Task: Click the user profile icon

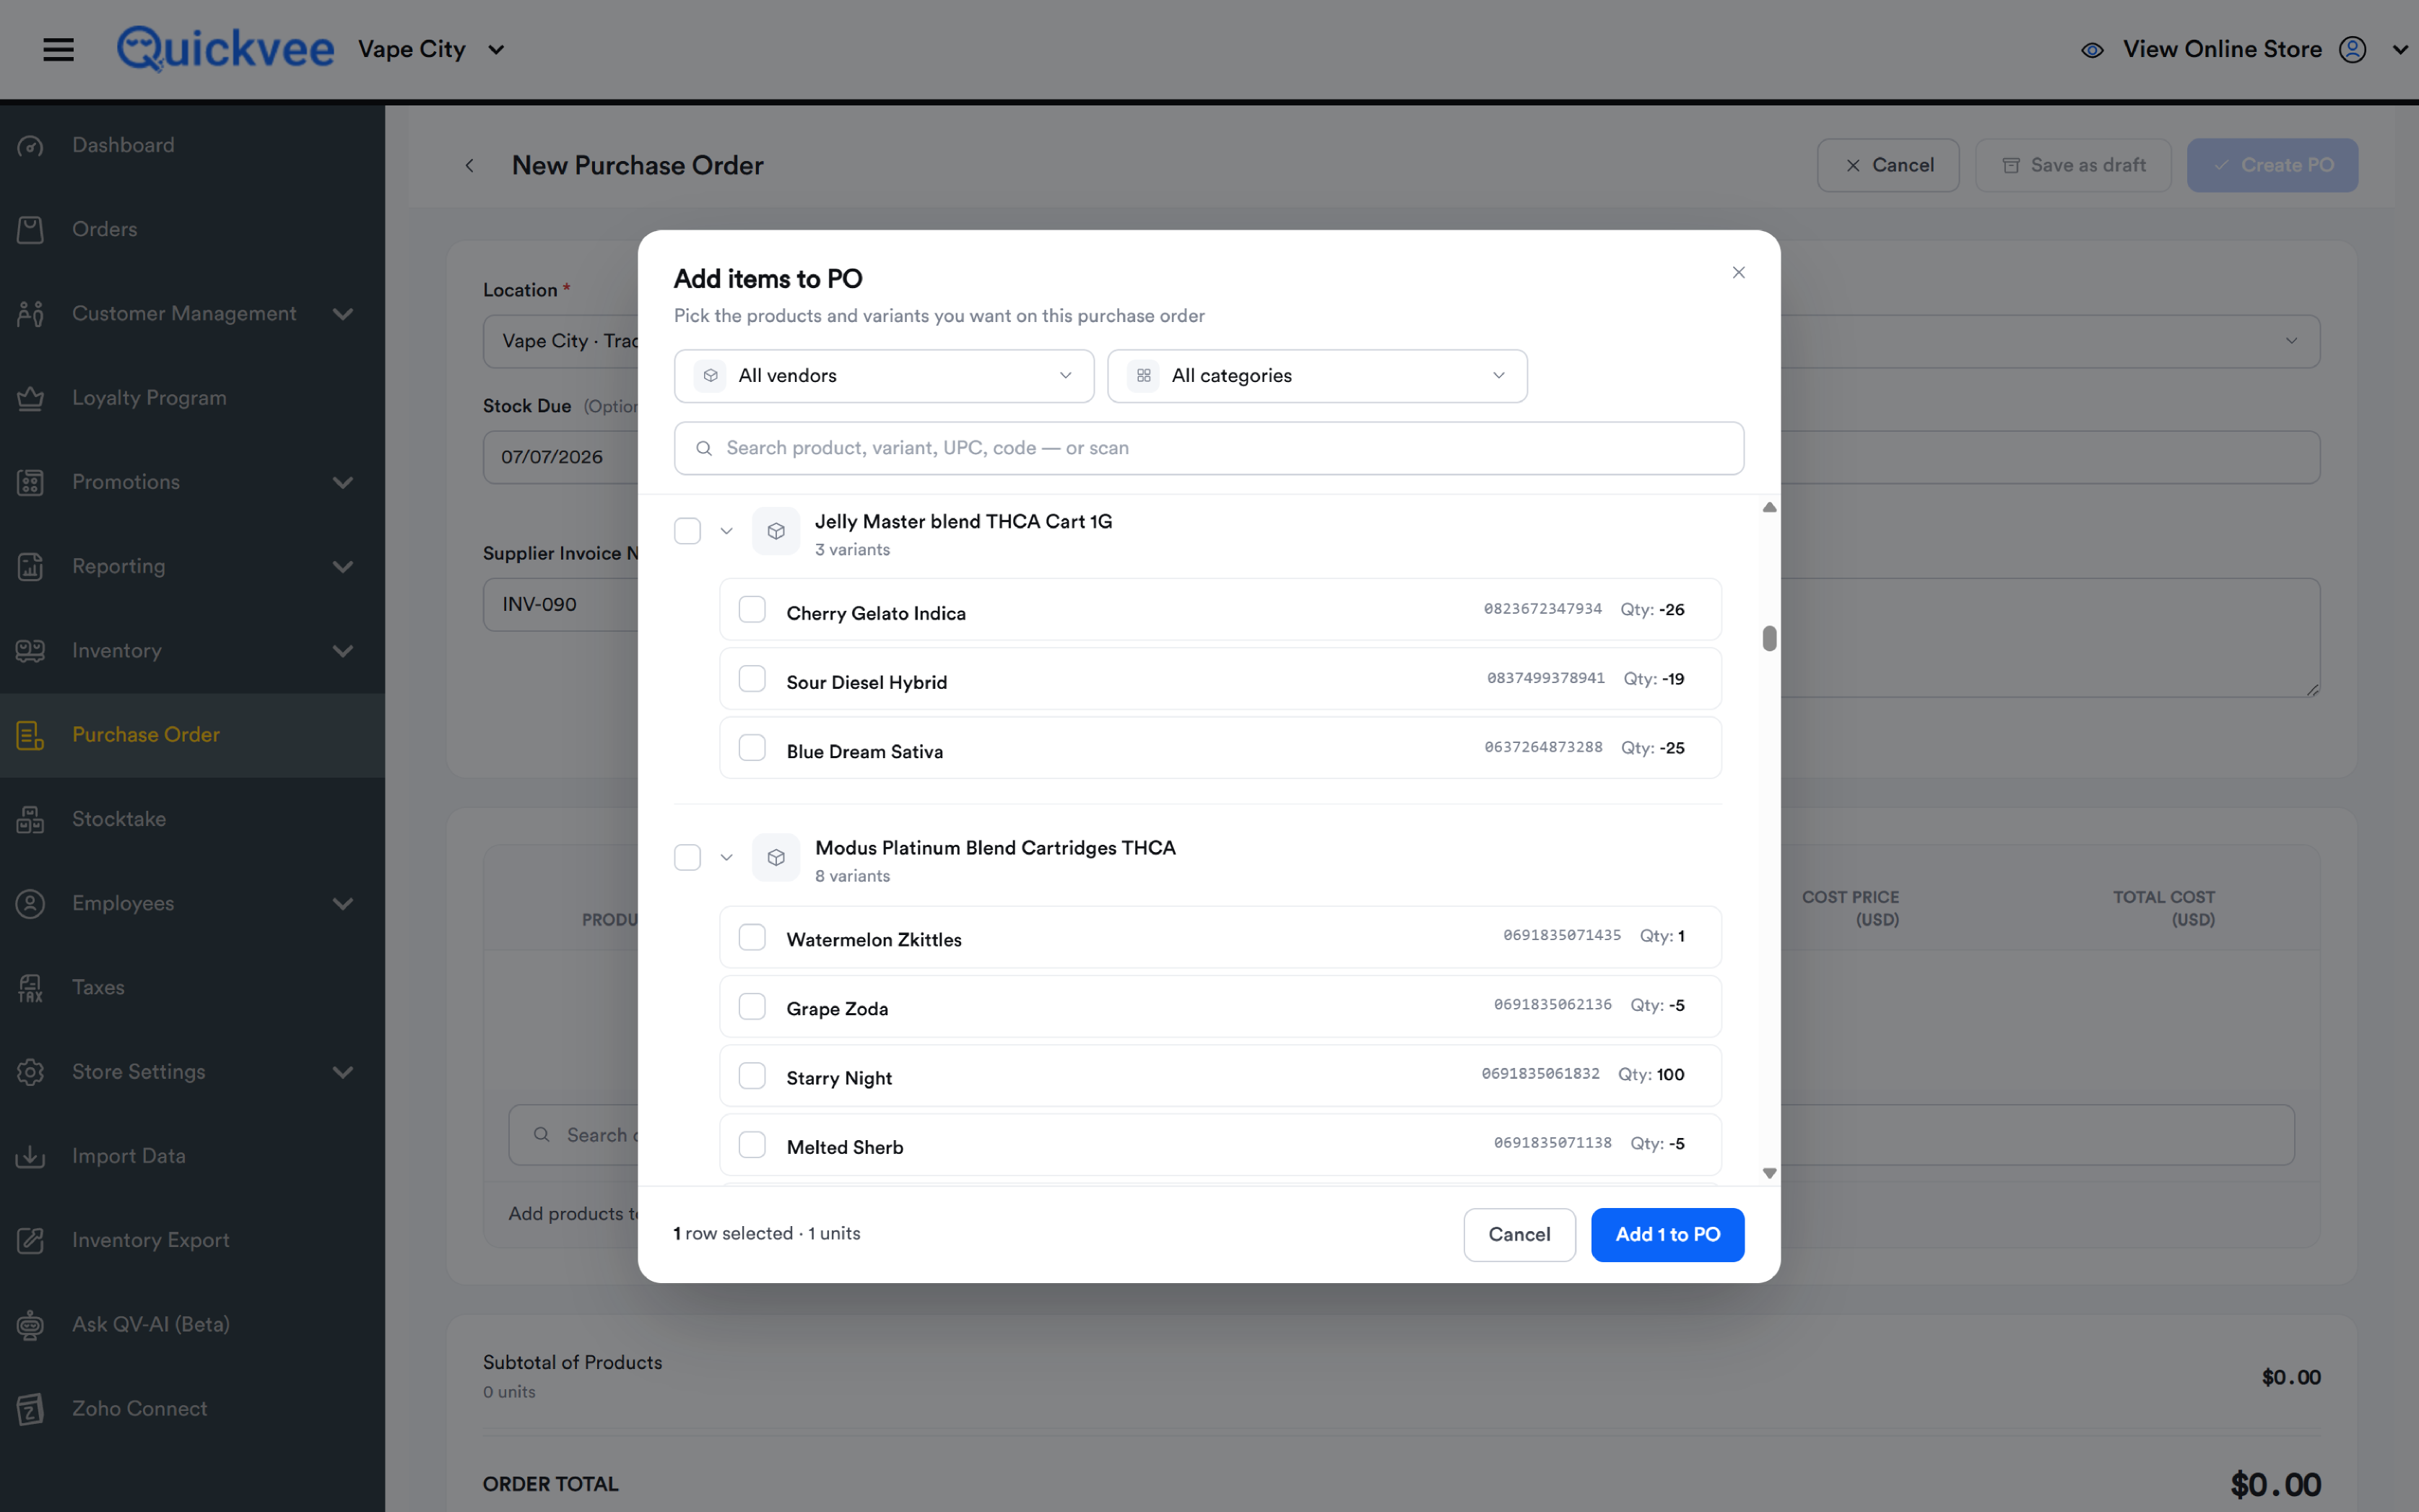Action: click(2352, 49)
